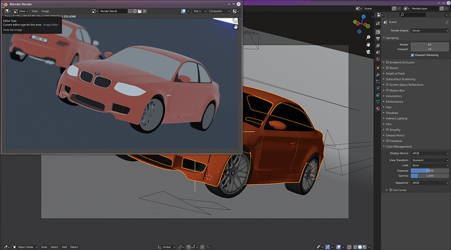Open the View Layer properties tab
Viewport: 451px width, 250px height.
[378, 45]
